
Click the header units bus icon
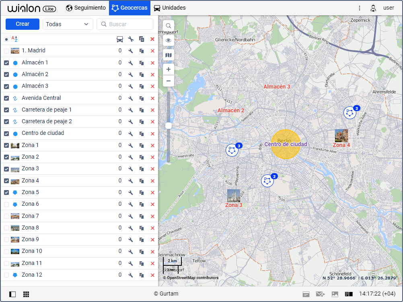click(x=120, y=39)
